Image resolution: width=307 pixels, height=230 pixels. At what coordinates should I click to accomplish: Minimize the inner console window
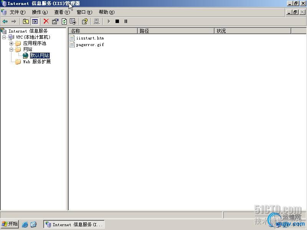pyautogui.click(x=289, y=12)
